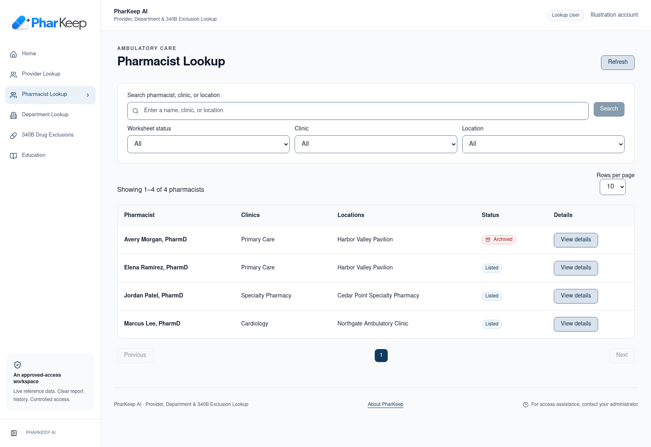Click the Provider Lookup people icon
This screenshot has width=651, height=447.
pyautogui.click(x=13, y=74)
